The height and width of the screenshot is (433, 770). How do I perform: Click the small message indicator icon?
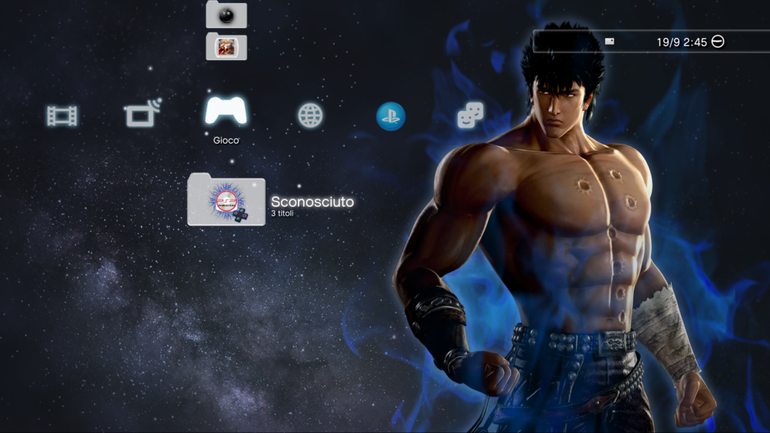click(609, 41)
